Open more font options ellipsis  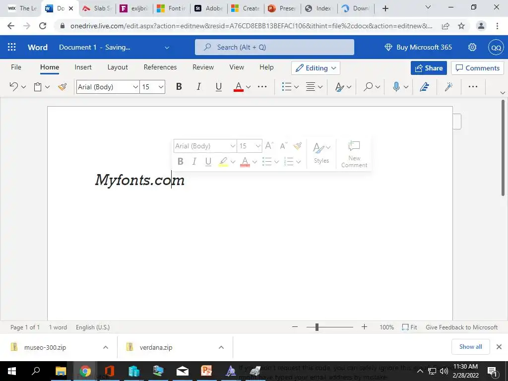pos(262,86)
